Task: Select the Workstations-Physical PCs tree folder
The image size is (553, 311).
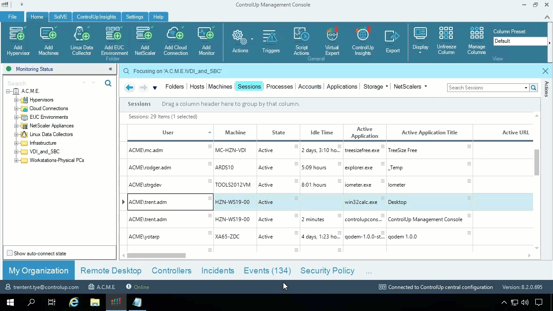Action: (57, 160)
